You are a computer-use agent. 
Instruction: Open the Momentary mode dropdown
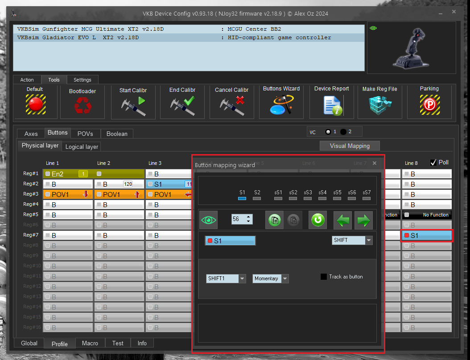coord(285,279)
